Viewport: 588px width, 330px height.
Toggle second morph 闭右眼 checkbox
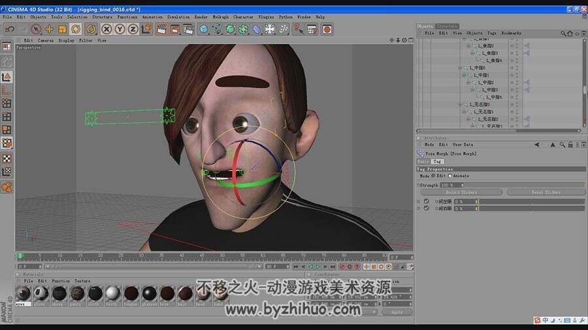pyautogui.click(x=427, y=208)
